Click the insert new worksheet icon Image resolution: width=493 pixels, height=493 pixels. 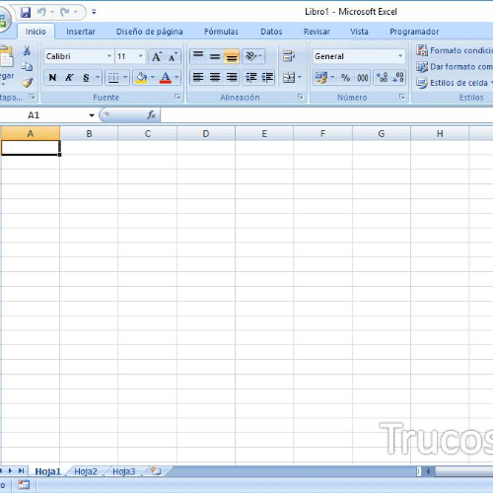pos(156,471)
